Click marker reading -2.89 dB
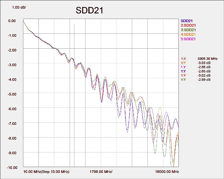The image size is (224, 179). click(x=204, y=80)
